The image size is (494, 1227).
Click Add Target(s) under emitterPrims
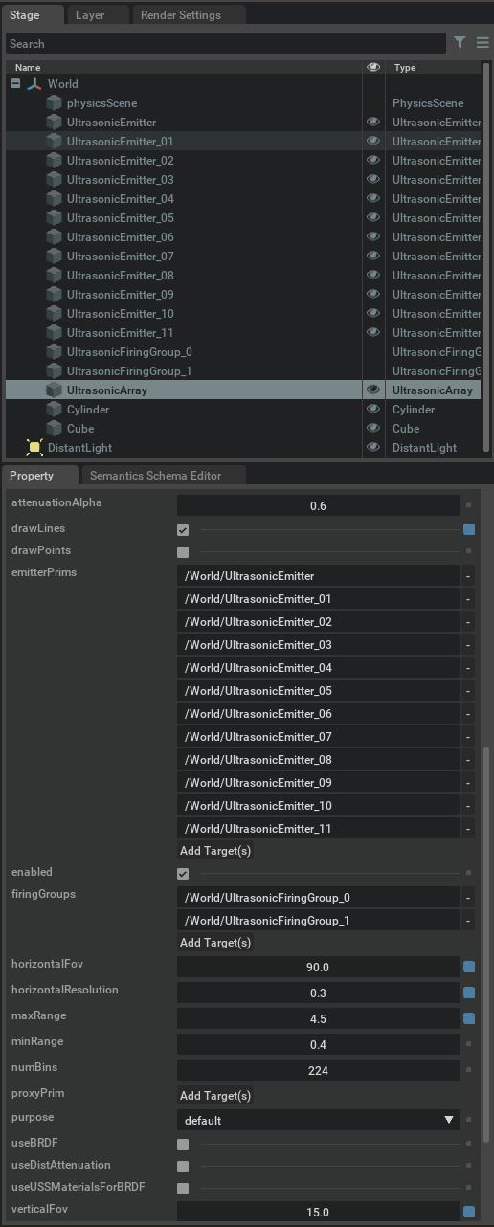tap(215, 851)
